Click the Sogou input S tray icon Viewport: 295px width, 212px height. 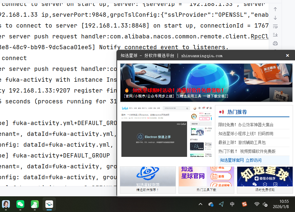click(244, 204)
